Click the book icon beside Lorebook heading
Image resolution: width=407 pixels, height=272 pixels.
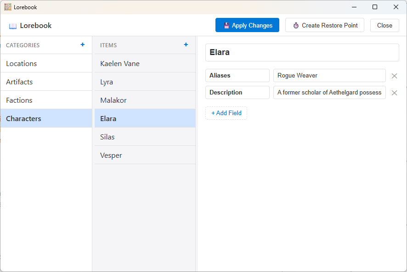click(13, 26)
